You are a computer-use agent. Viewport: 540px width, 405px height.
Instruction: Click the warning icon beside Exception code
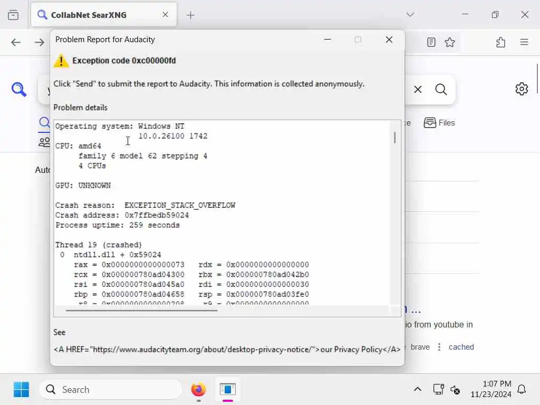pos(61,61)
